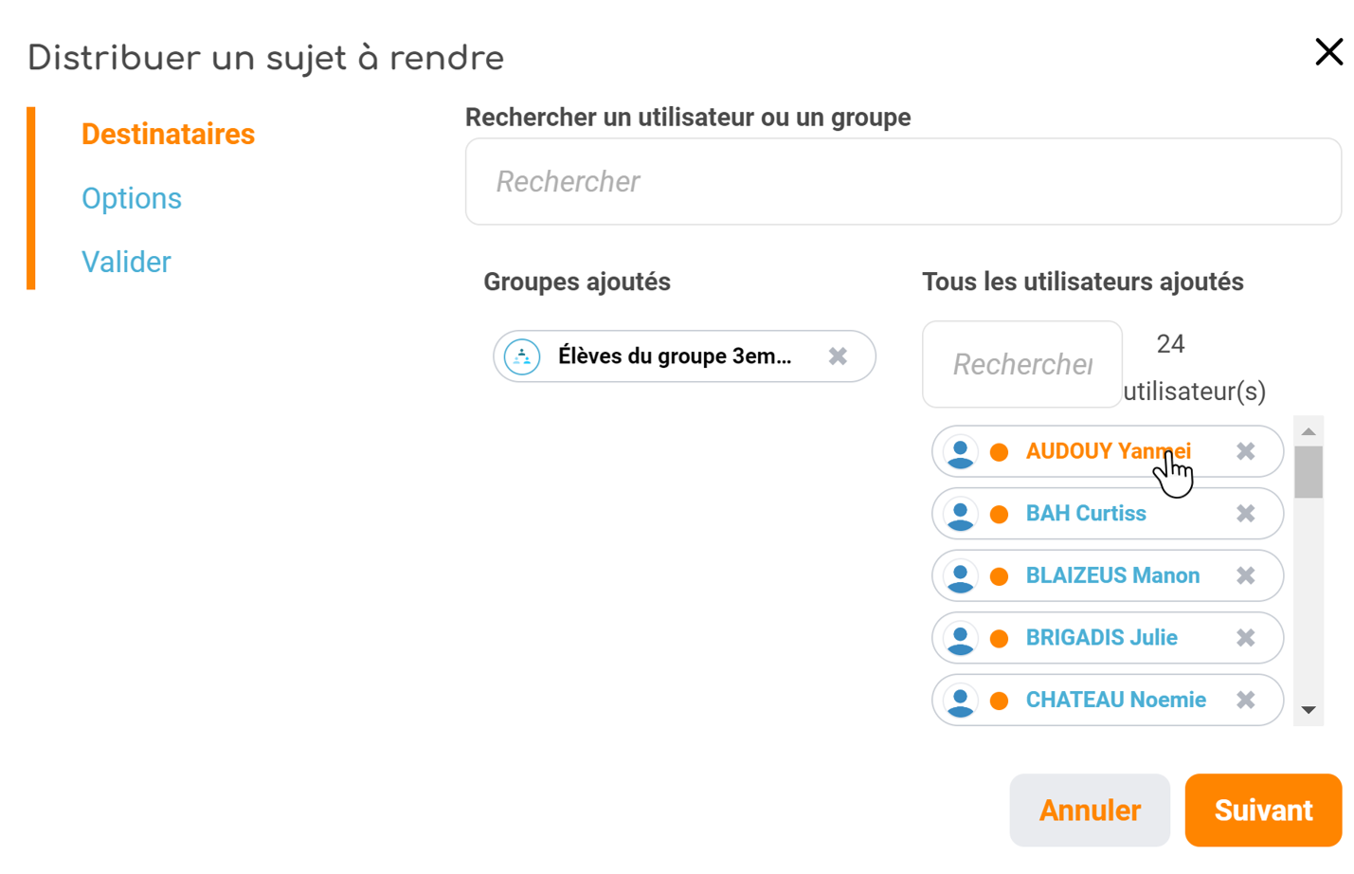Select the Destinataires step
Image resolution: width=1354 pixels, height=874 pixels.
(x=168, y=135)
